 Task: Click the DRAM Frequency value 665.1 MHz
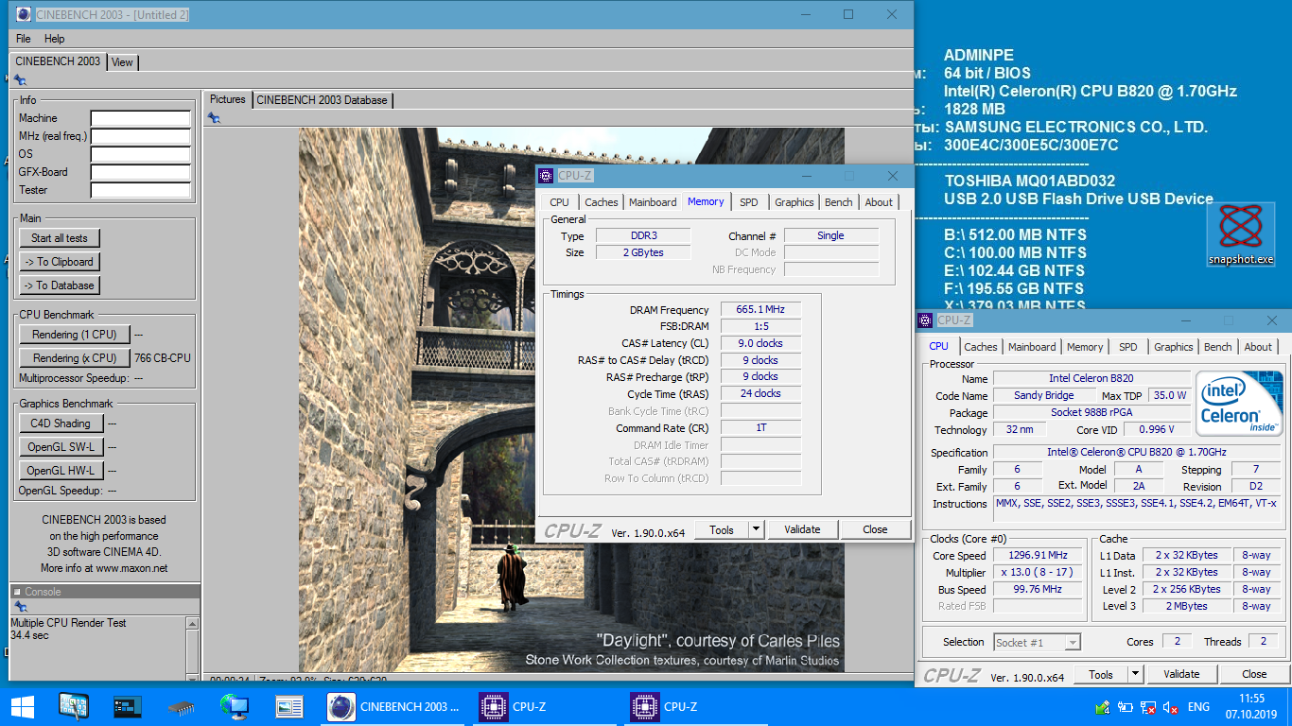coord(760,309)
